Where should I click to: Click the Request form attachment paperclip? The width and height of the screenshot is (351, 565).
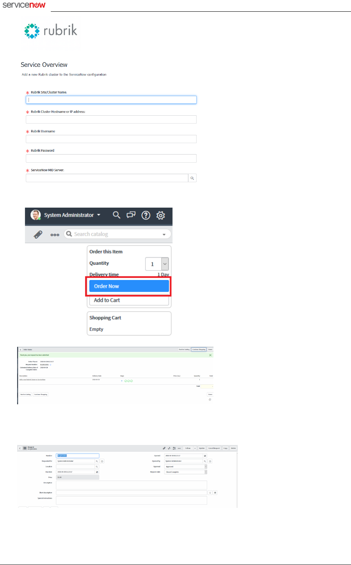click(164, 448)
